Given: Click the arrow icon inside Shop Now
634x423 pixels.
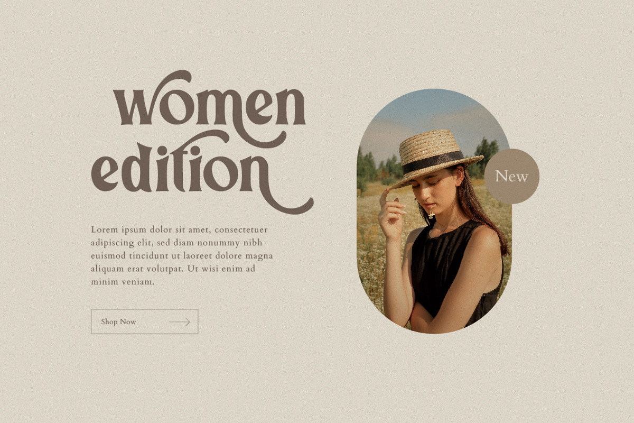Looking at the screenshot, I should 180,322.
